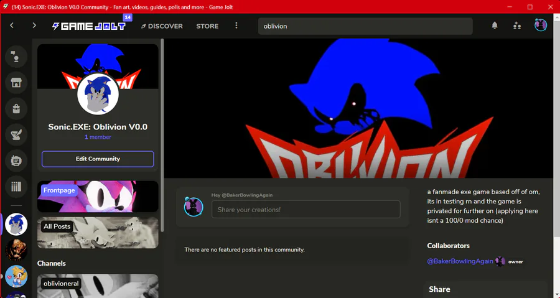
Task: Click the 'Hey @BakerBowlingAgain' greeting text
Action: [242, 195]
